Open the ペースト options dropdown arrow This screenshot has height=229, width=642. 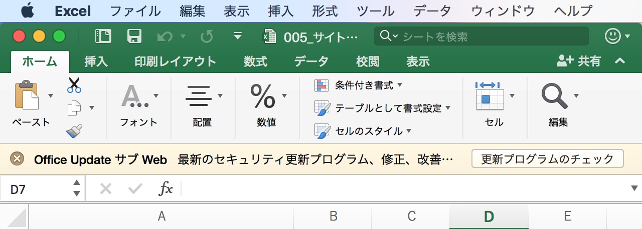[x=50, y=95]
